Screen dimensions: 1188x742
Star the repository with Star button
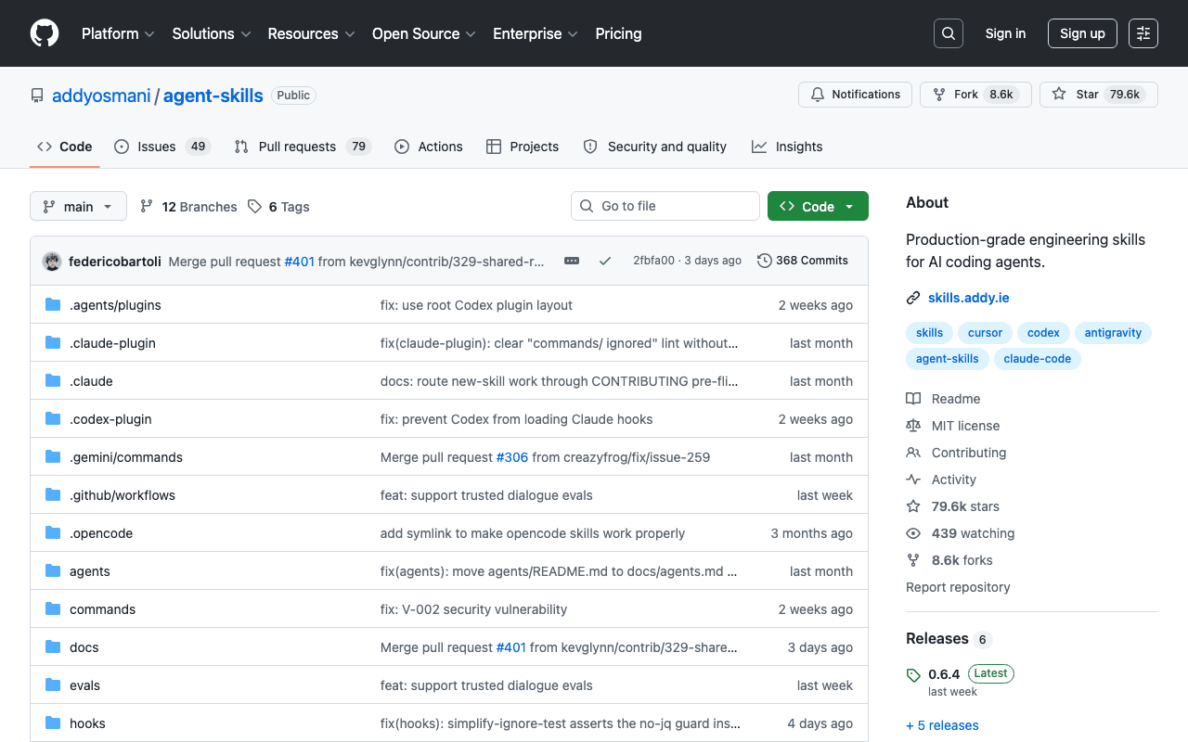[x=1099, y=95]
